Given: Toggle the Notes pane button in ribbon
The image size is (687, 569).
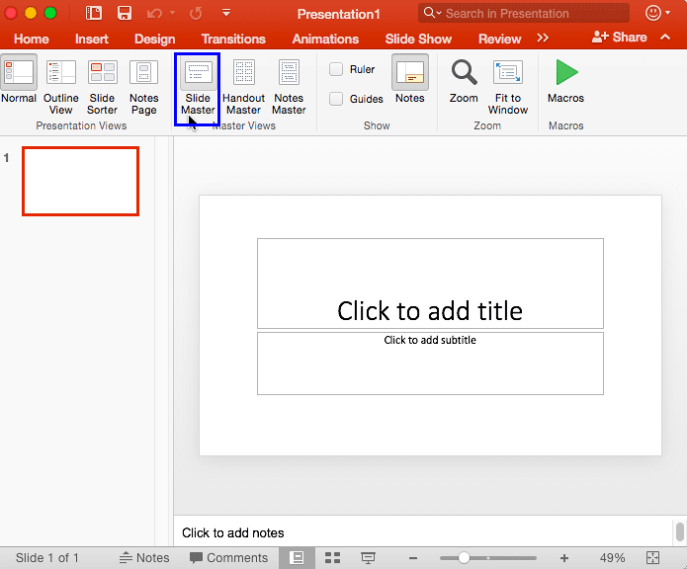Looking at the screenshot, I should (410, 74).
